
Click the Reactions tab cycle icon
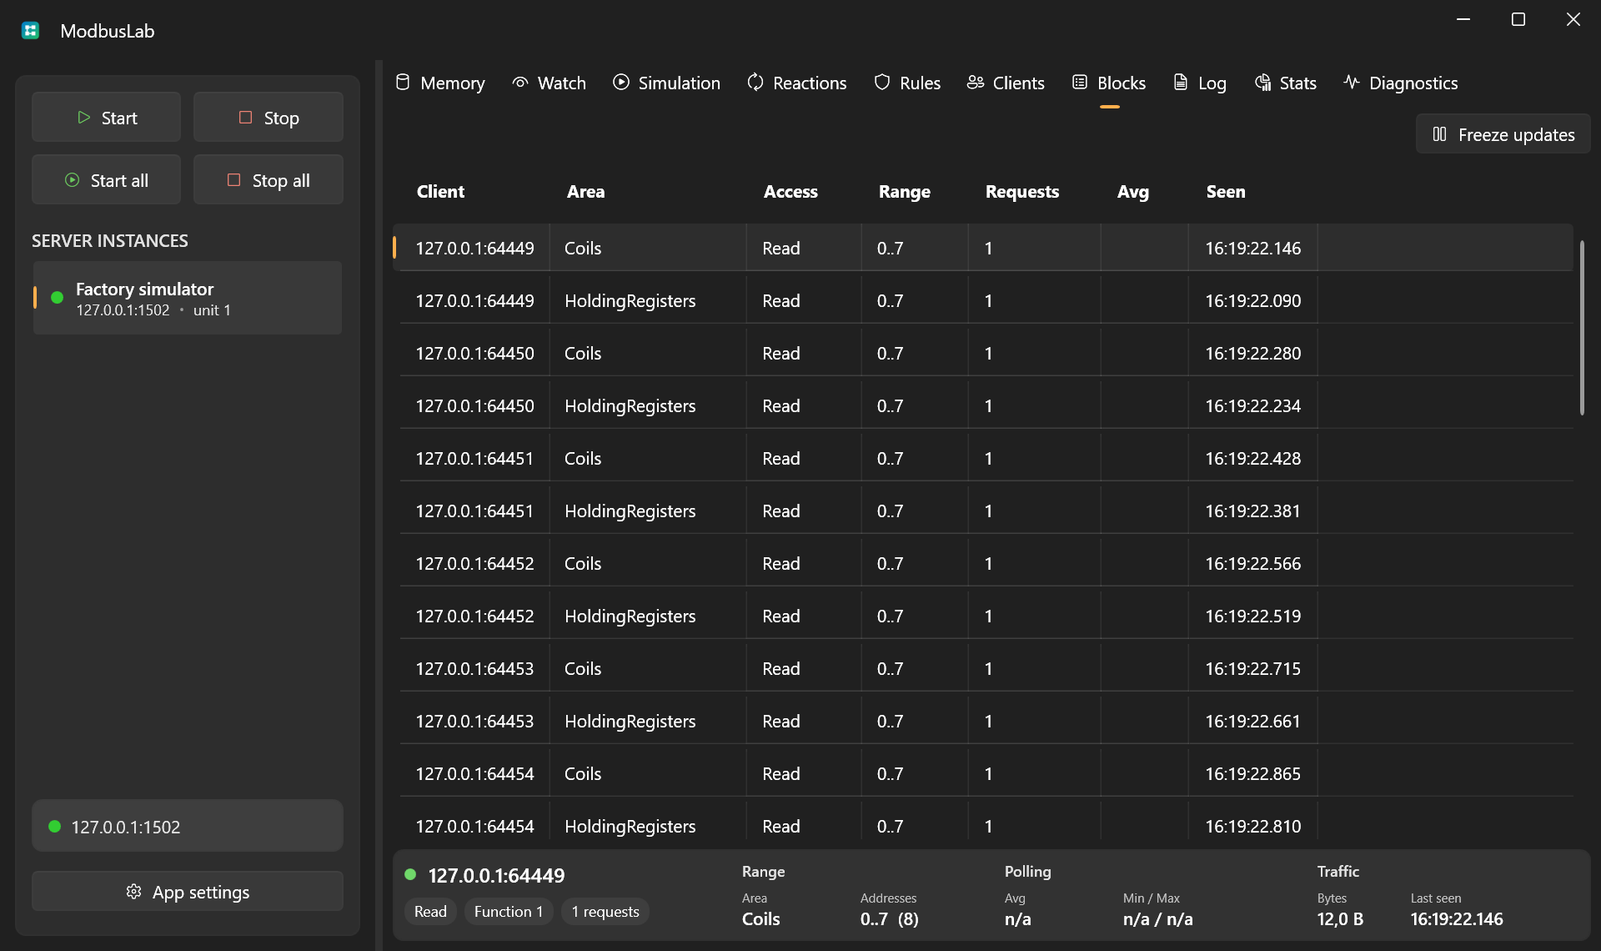coord(755,83)
